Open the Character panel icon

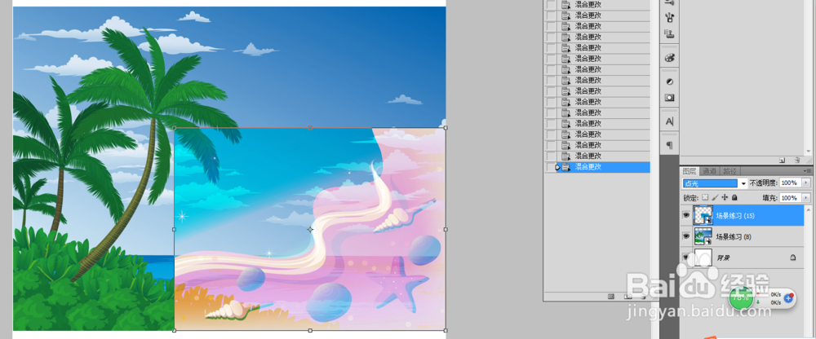tap(669, 121)
